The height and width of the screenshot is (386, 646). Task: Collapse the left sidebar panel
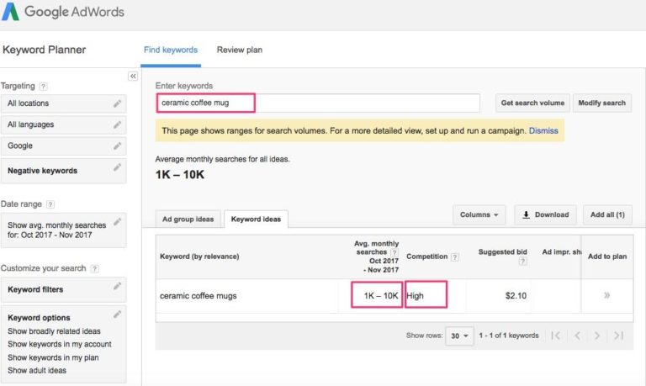(x=132, y=77)
